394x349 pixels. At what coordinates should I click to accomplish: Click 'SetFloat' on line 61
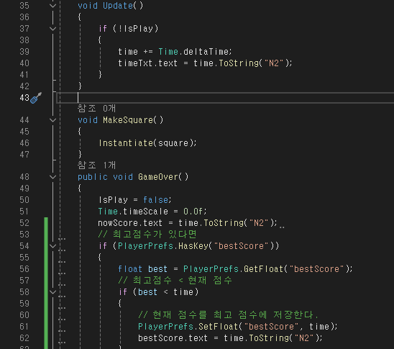coord(219,327)
